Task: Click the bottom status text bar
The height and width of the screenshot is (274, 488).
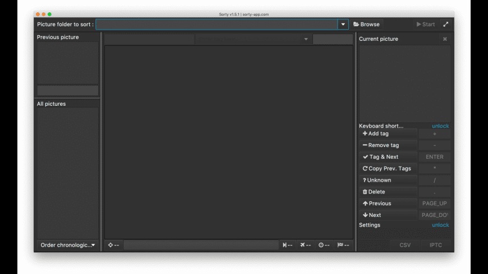Action: (201, 245)
